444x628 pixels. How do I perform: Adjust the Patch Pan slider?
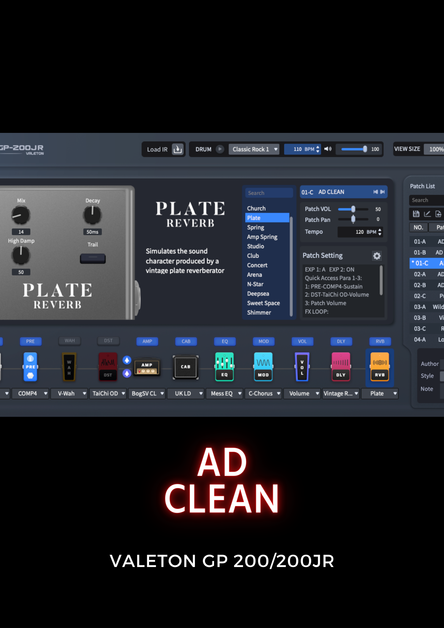(x=353, y=219)
